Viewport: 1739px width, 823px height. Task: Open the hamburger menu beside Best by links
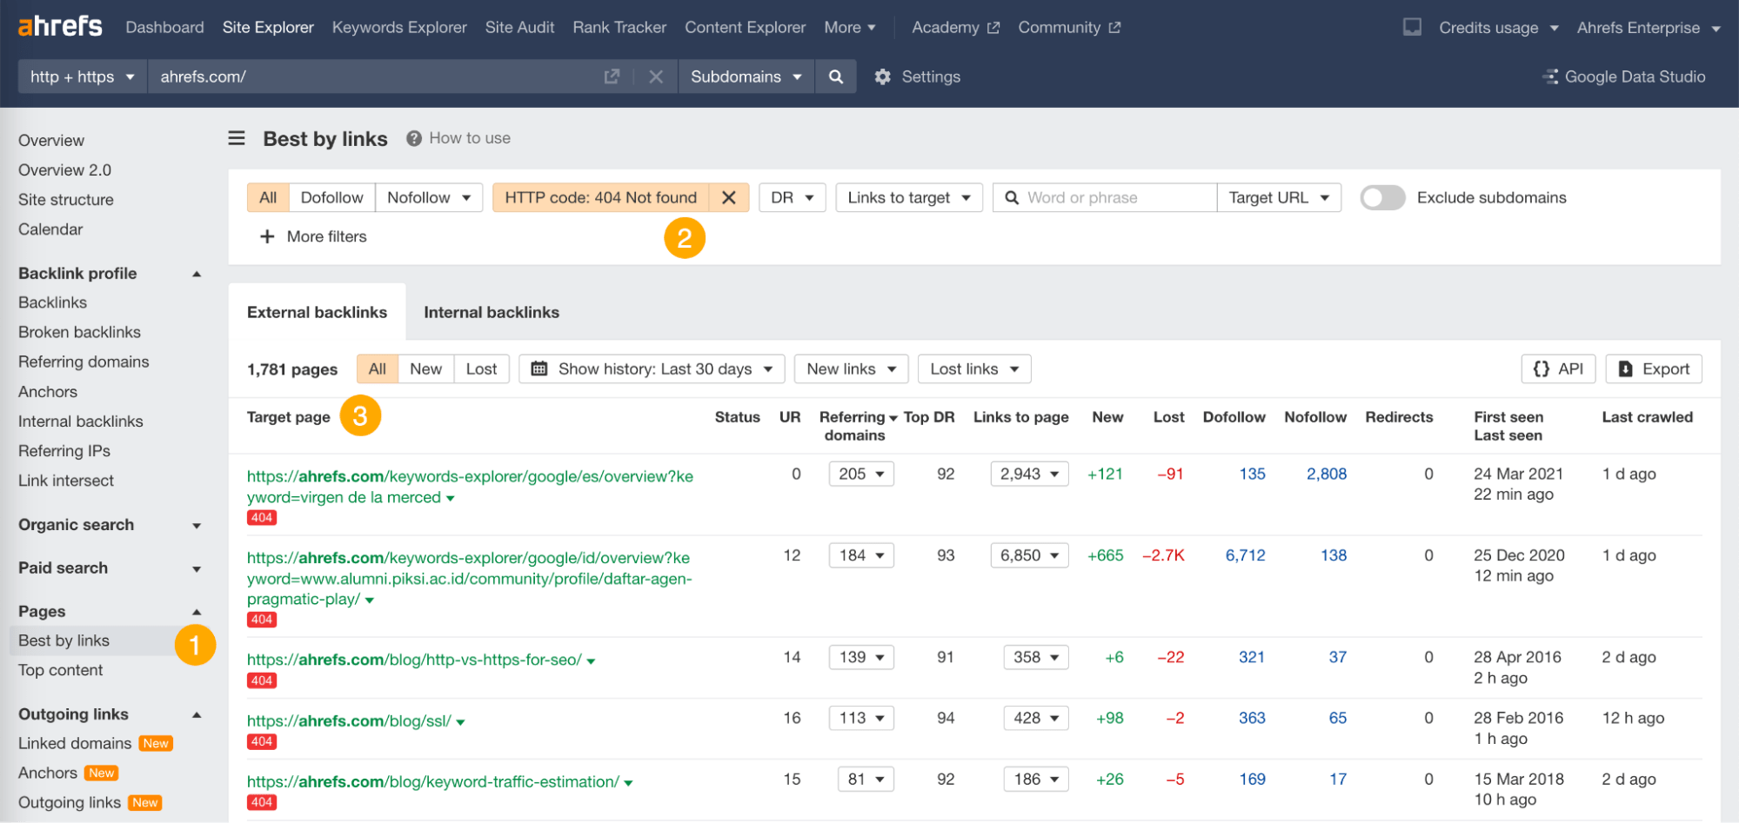(236, 138)
